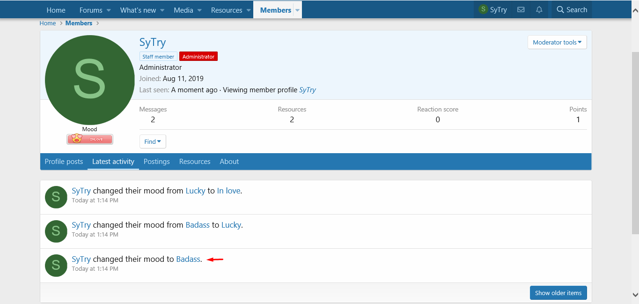The height and width of the screenshot is (304, 639).
Task: Click the page vertical scrollbar
Action: click(635, 141)
